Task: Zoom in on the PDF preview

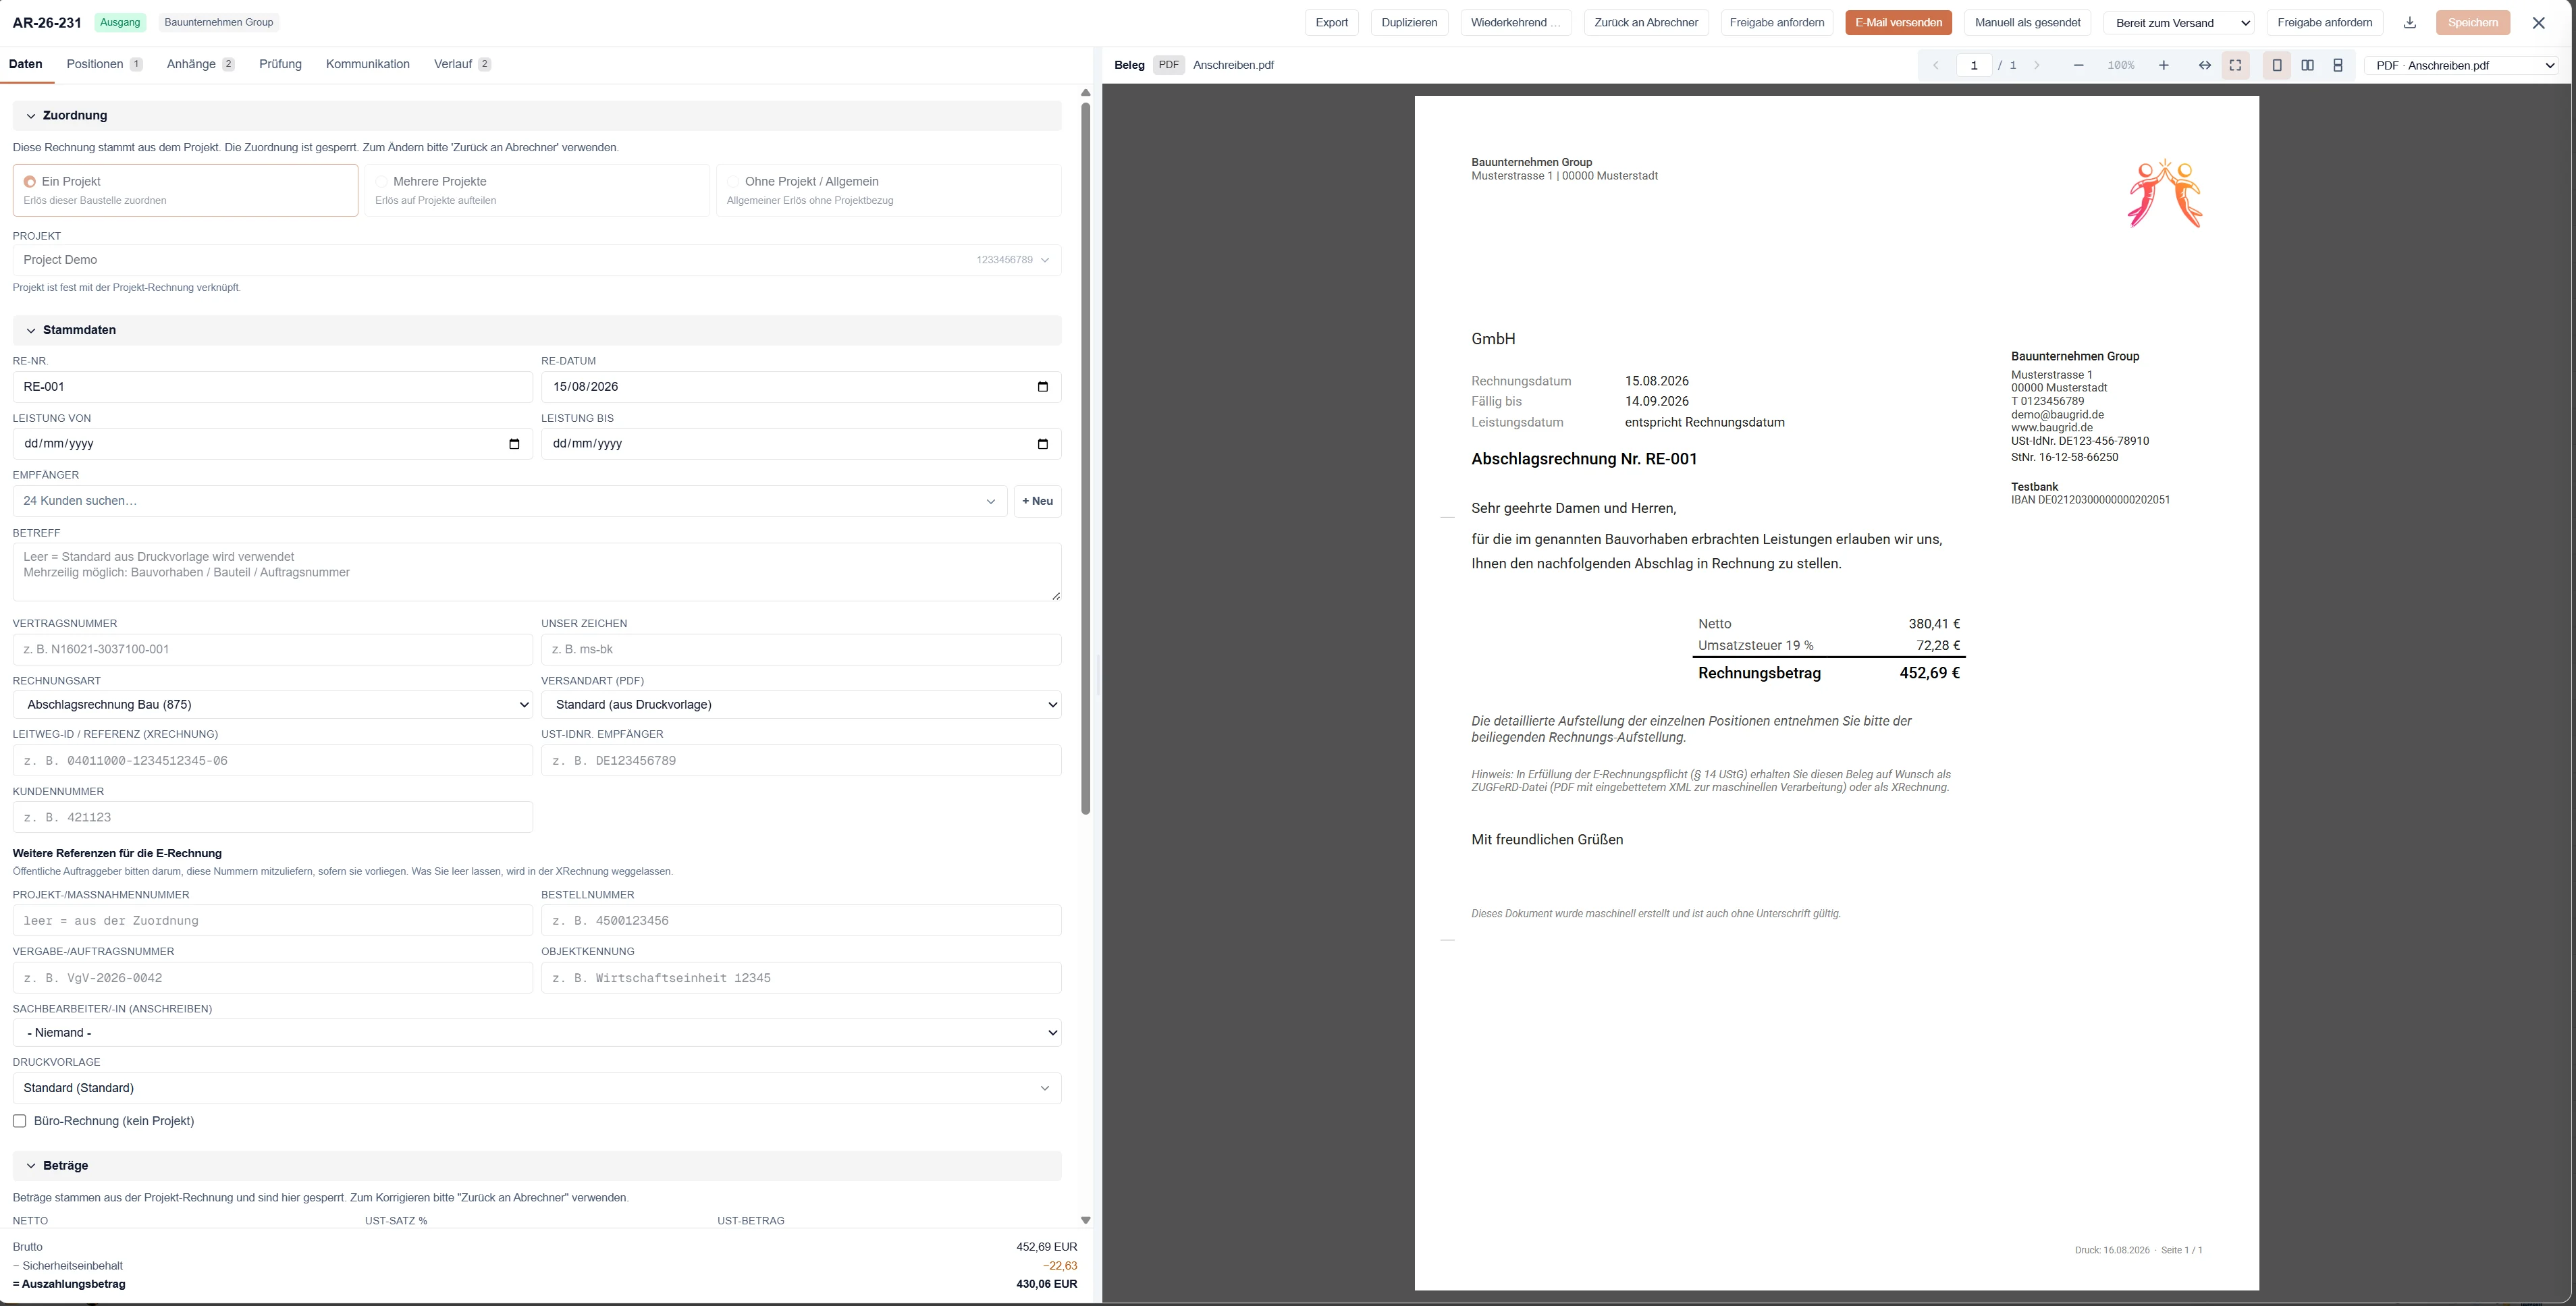Action: [x=2164, y=65]
